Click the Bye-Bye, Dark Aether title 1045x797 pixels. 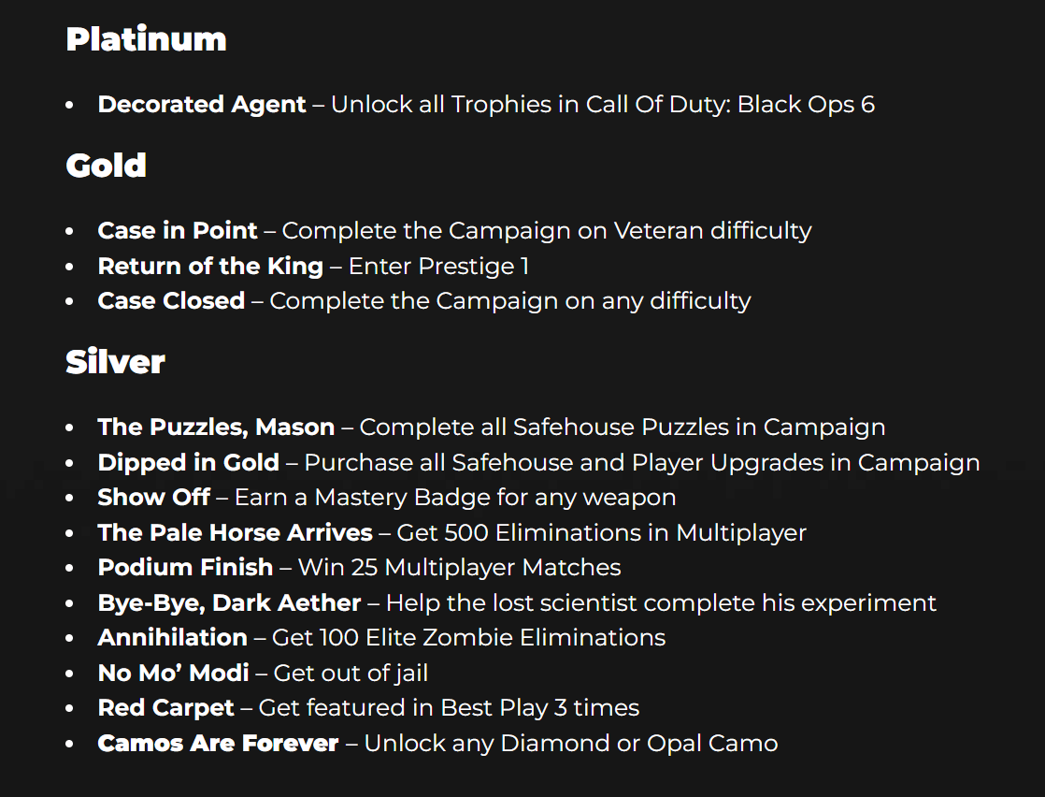pos(229,603)
